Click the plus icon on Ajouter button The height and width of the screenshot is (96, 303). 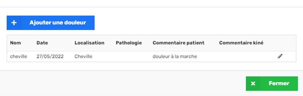[14, 23]
